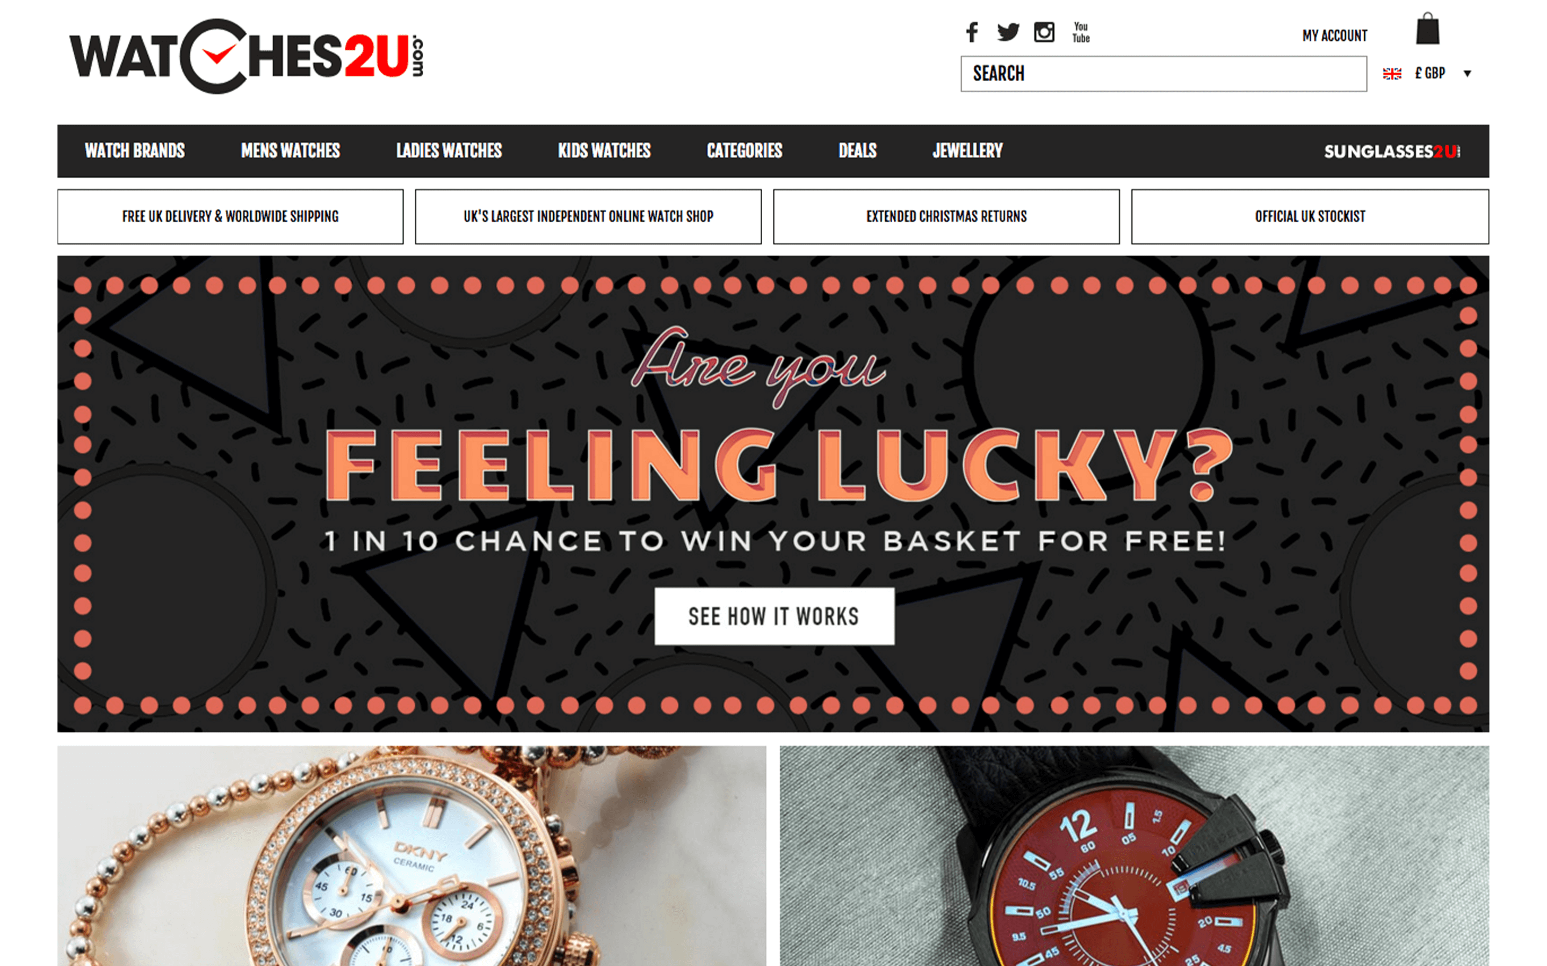
Task: Select the DKNY rose gold watch image
Action: [x=411, y=855]
